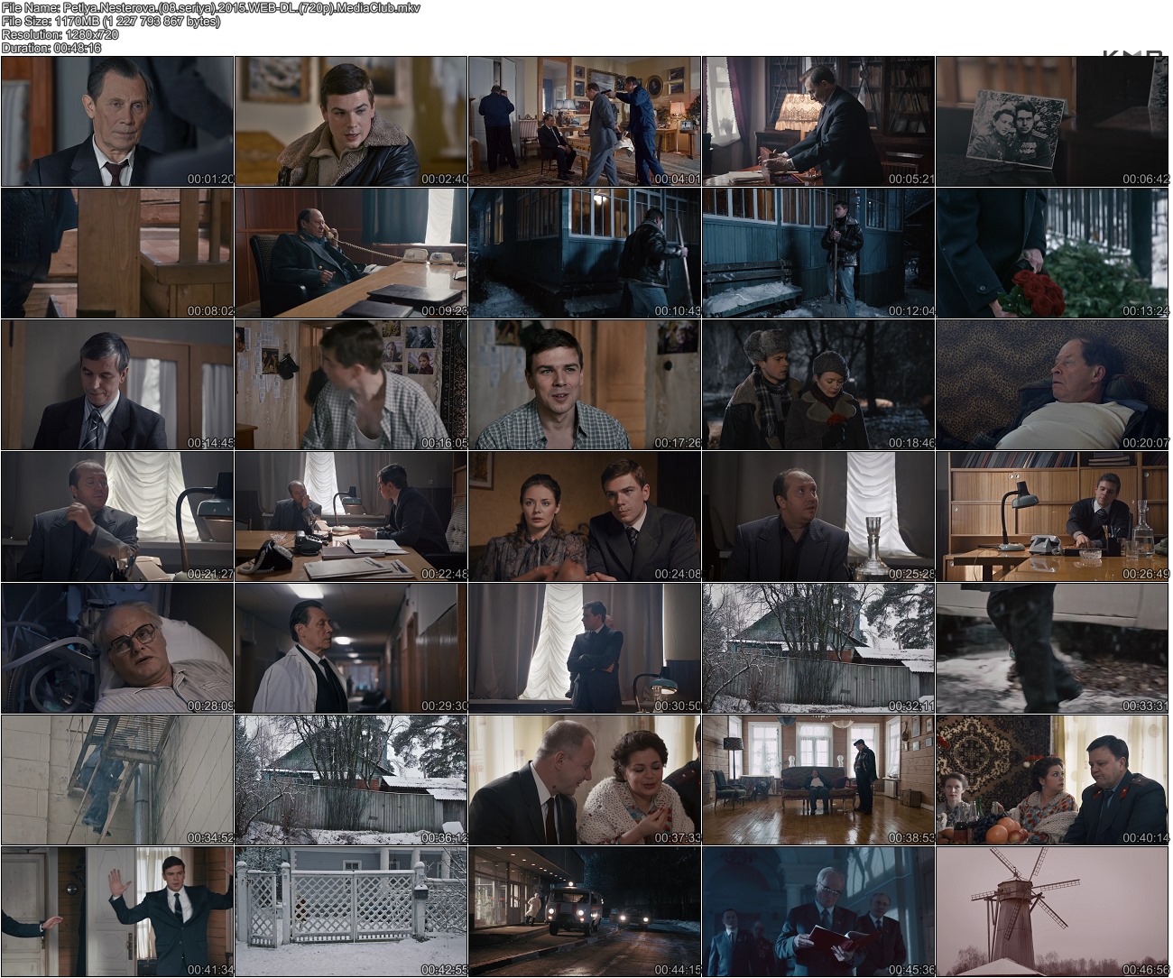Select the white lattice gate thumbnail at 00:42:55
The height and width of the screenshot is (978, 1173).
pos(351,911)
